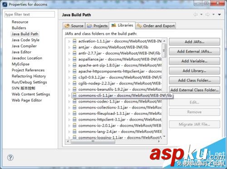227x169 pixels.
Task: Click Add External Class Folder... button
Action: (194, 90)
